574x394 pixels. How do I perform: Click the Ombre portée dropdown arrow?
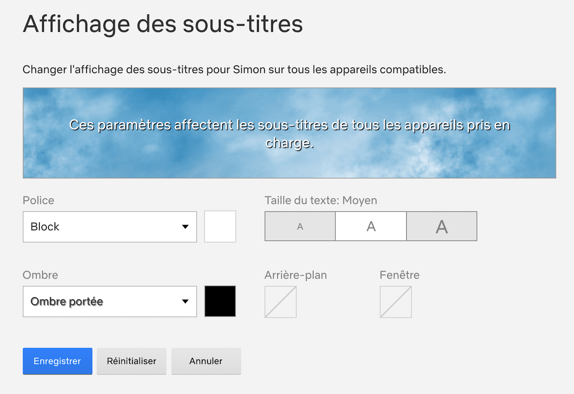coord(185,301)
